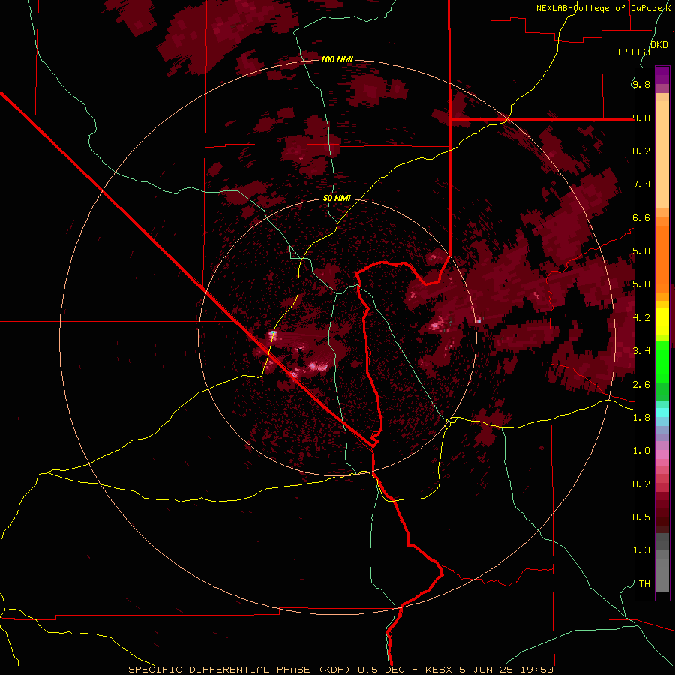The width and height of the screenshot is (675, 675).
Task: Click the 100 NMI range ring label
Action: click(x=337, y=59)
